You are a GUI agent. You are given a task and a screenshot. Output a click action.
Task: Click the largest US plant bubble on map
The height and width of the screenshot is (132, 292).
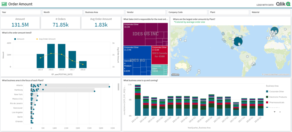238,41
